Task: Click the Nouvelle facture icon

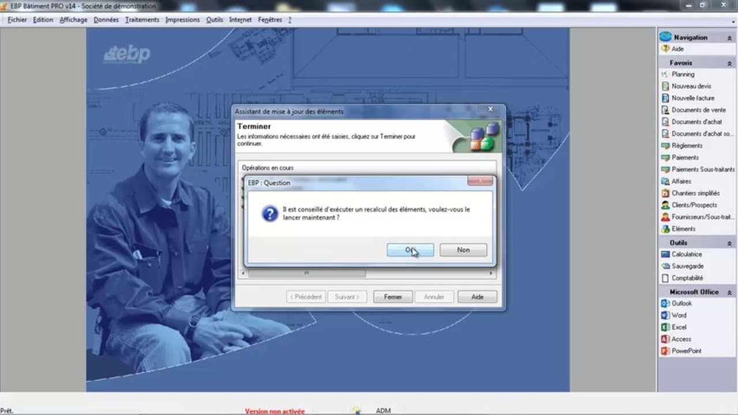Action: click(x=665, y=98)
